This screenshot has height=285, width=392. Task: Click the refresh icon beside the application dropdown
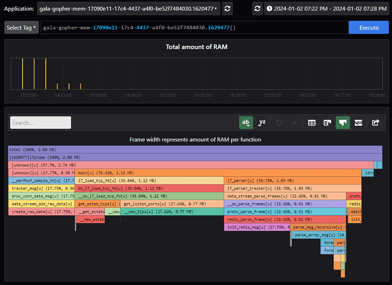[x=228, y=9]
